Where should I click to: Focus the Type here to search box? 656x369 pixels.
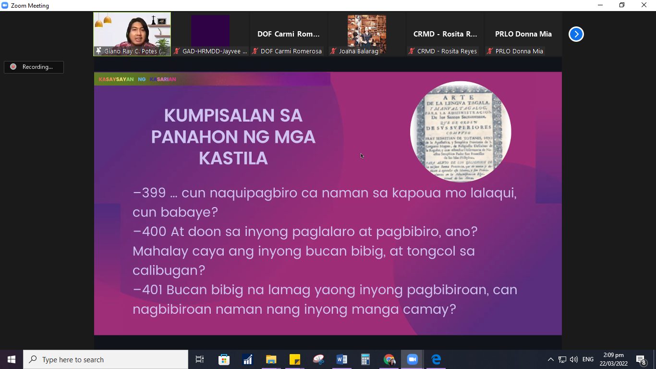(x=106, y=359)
